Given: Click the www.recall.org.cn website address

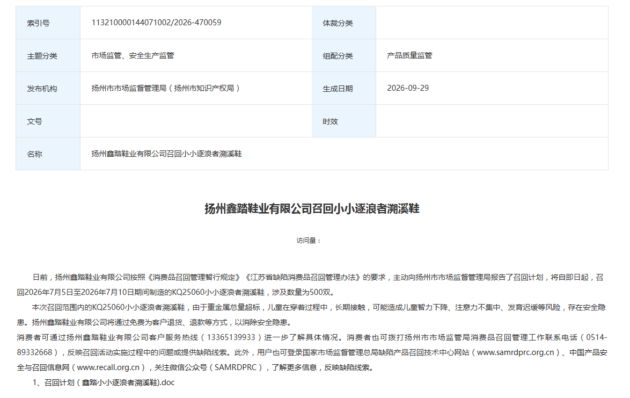Looking at the screenshot, I should pyautogui.click(x=108, y=367).
